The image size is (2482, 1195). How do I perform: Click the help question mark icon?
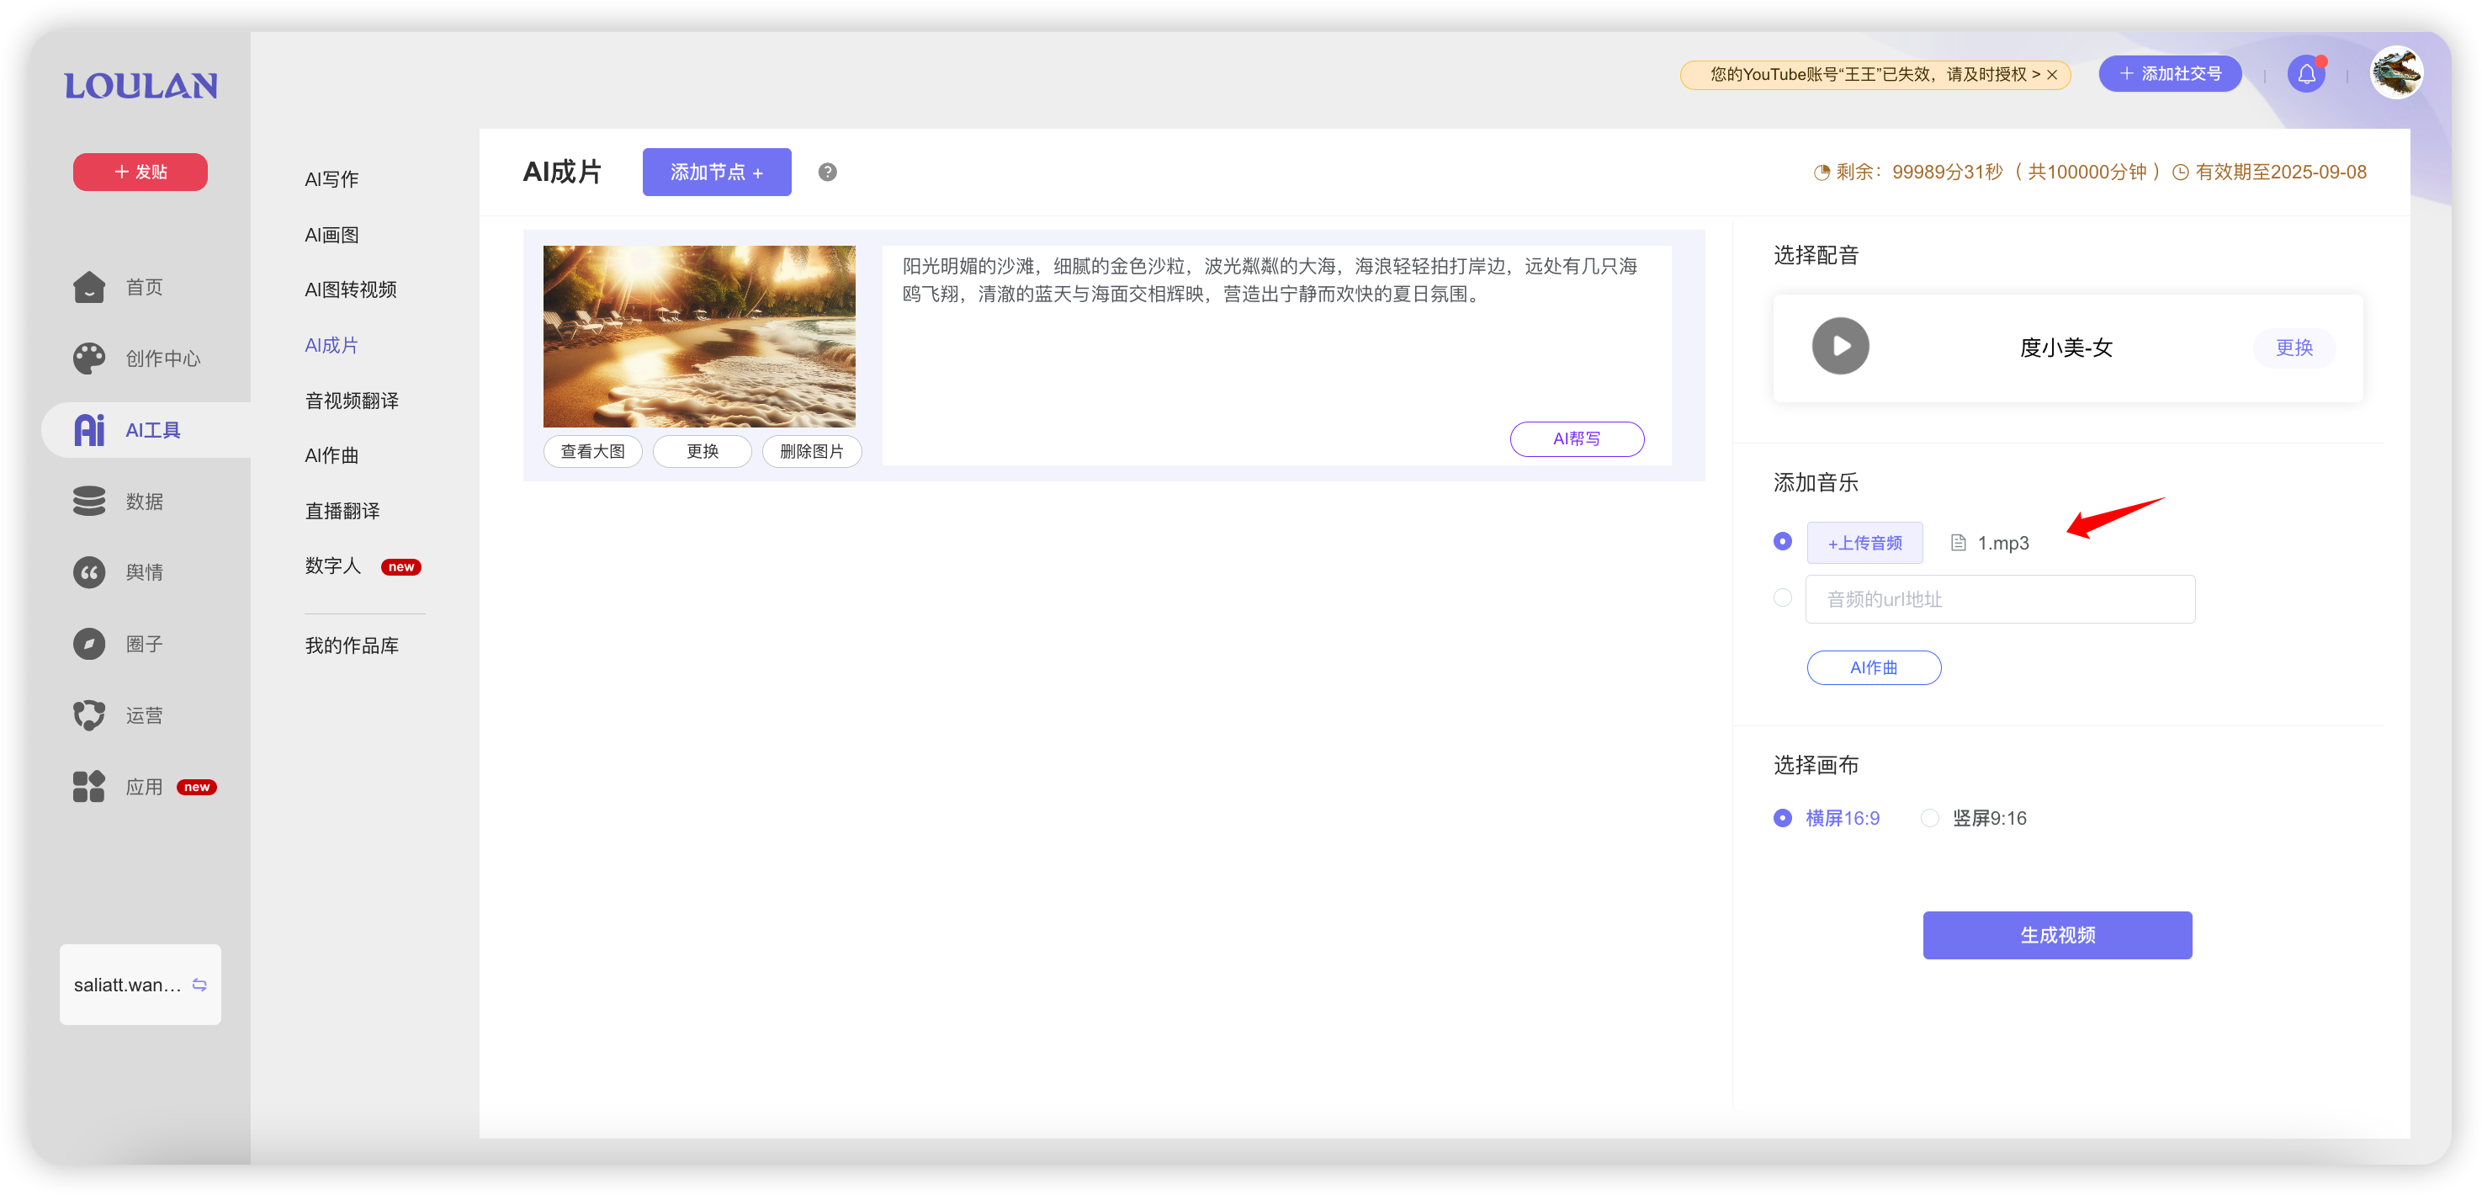(x=828, y=173)
